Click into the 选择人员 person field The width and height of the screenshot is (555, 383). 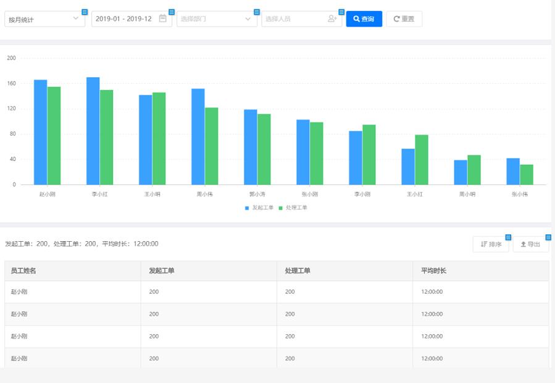click(295, 19)
